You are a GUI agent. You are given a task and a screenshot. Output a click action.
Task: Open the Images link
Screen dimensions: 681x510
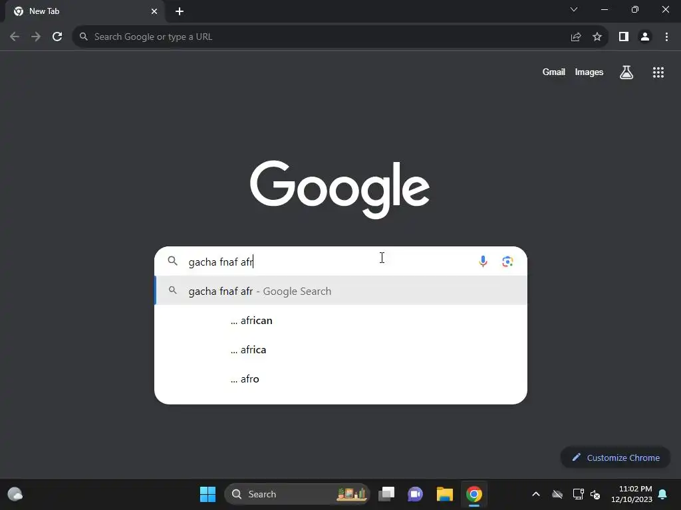click(x=589, y=72)
